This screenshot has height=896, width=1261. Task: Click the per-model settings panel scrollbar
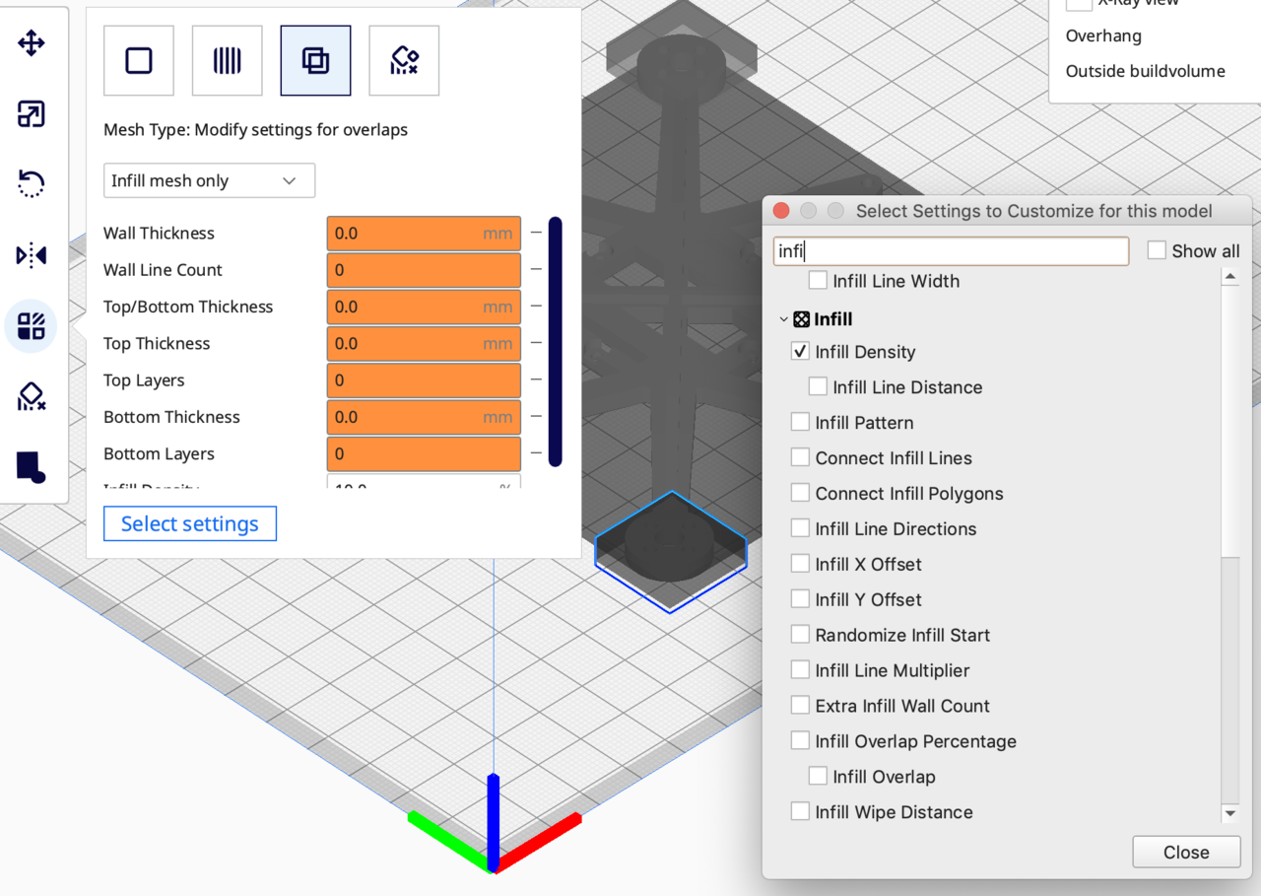coord(556,342)
